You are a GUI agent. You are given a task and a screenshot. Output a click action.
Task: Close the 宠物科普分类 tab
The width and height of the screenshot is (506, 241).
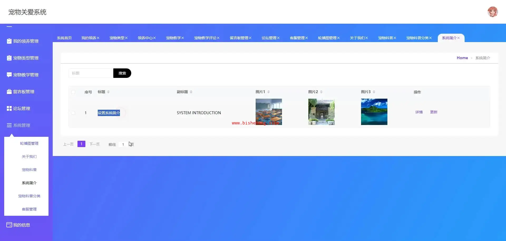430,38
